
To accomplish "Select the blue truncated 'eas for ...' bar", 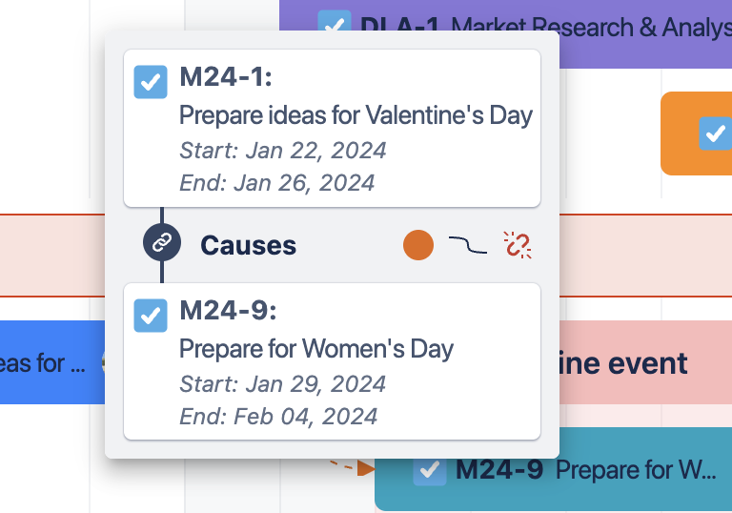I will (48, 362).
